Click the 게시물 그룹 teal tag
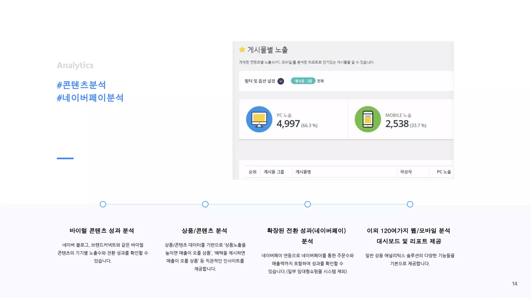The image size is (531, 298). 303,81
